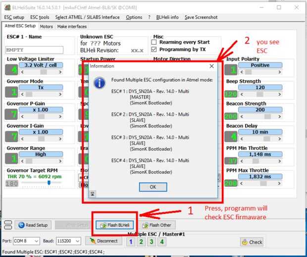Open the ESC setup menu

14,17
